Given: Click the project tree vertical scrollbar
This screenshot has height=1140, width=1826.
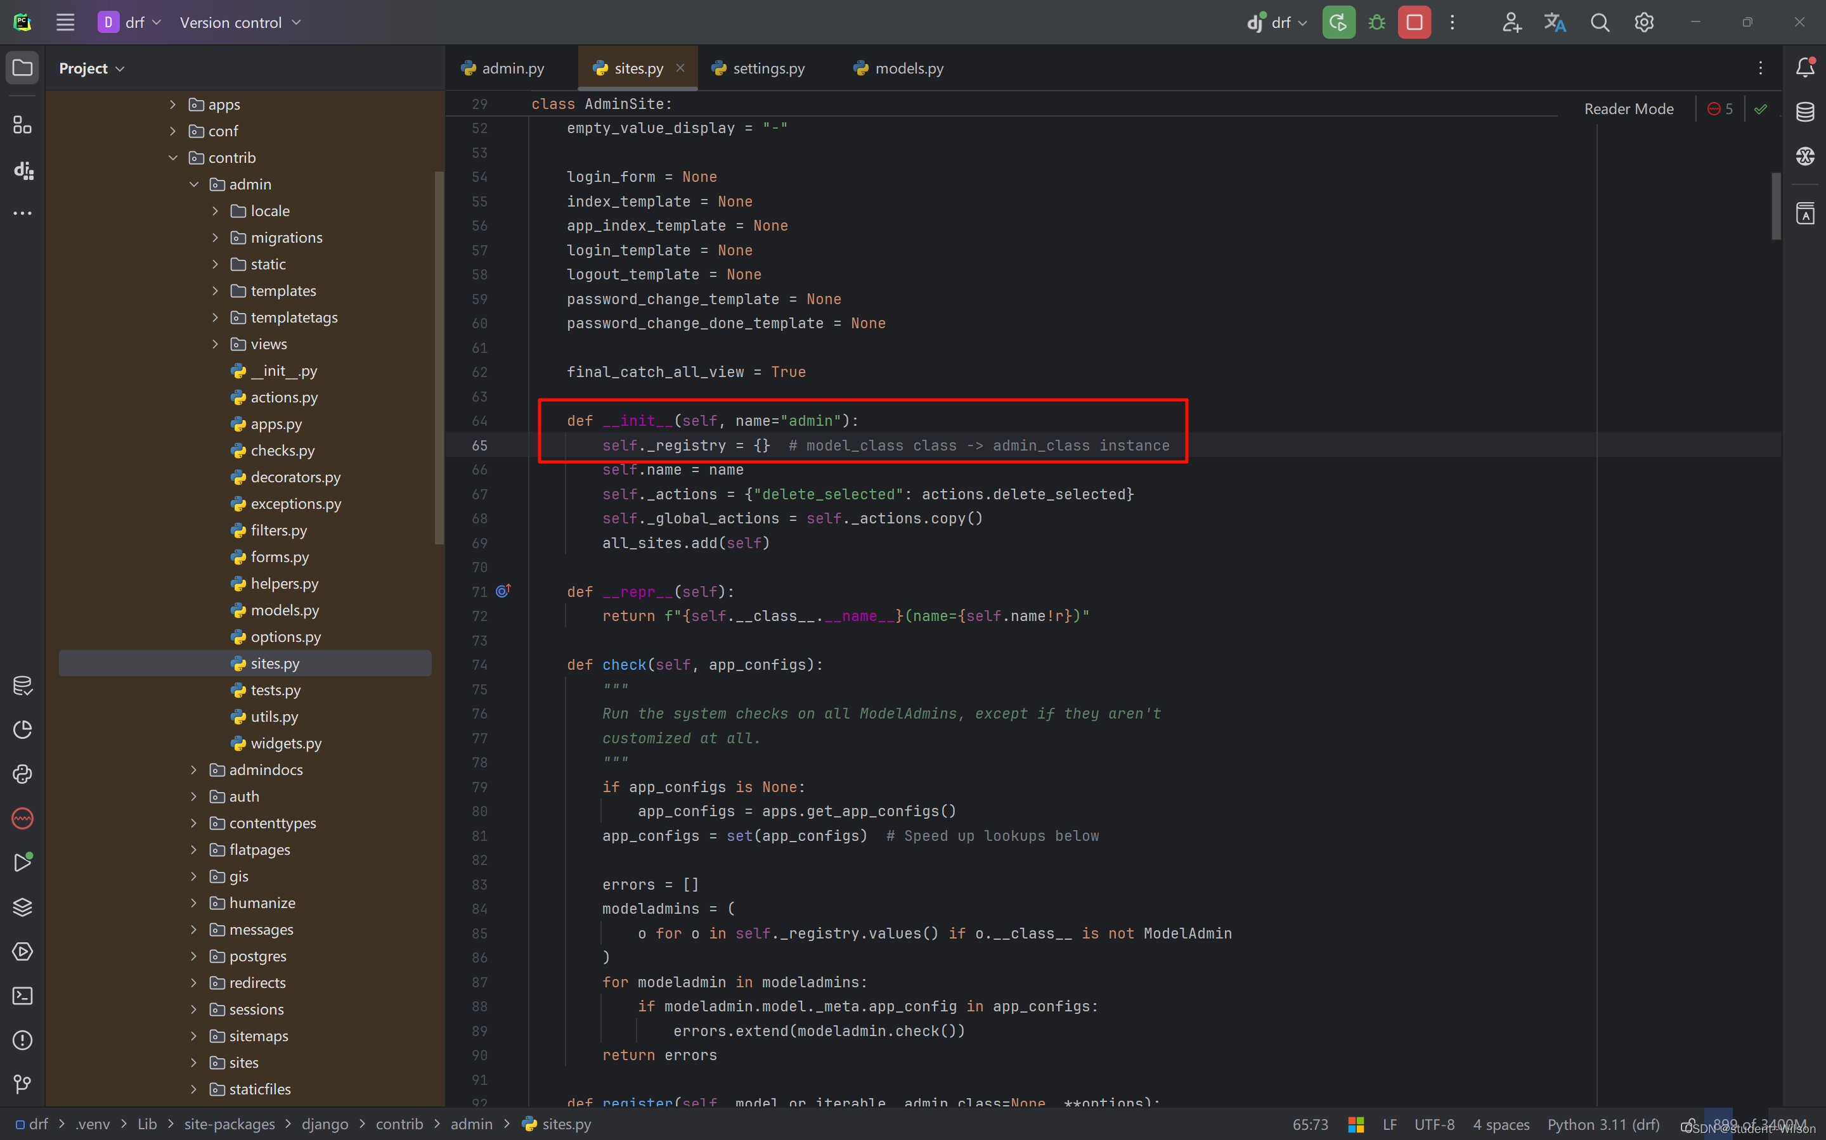Looking at the screenshot, I should tap(439, 357).
